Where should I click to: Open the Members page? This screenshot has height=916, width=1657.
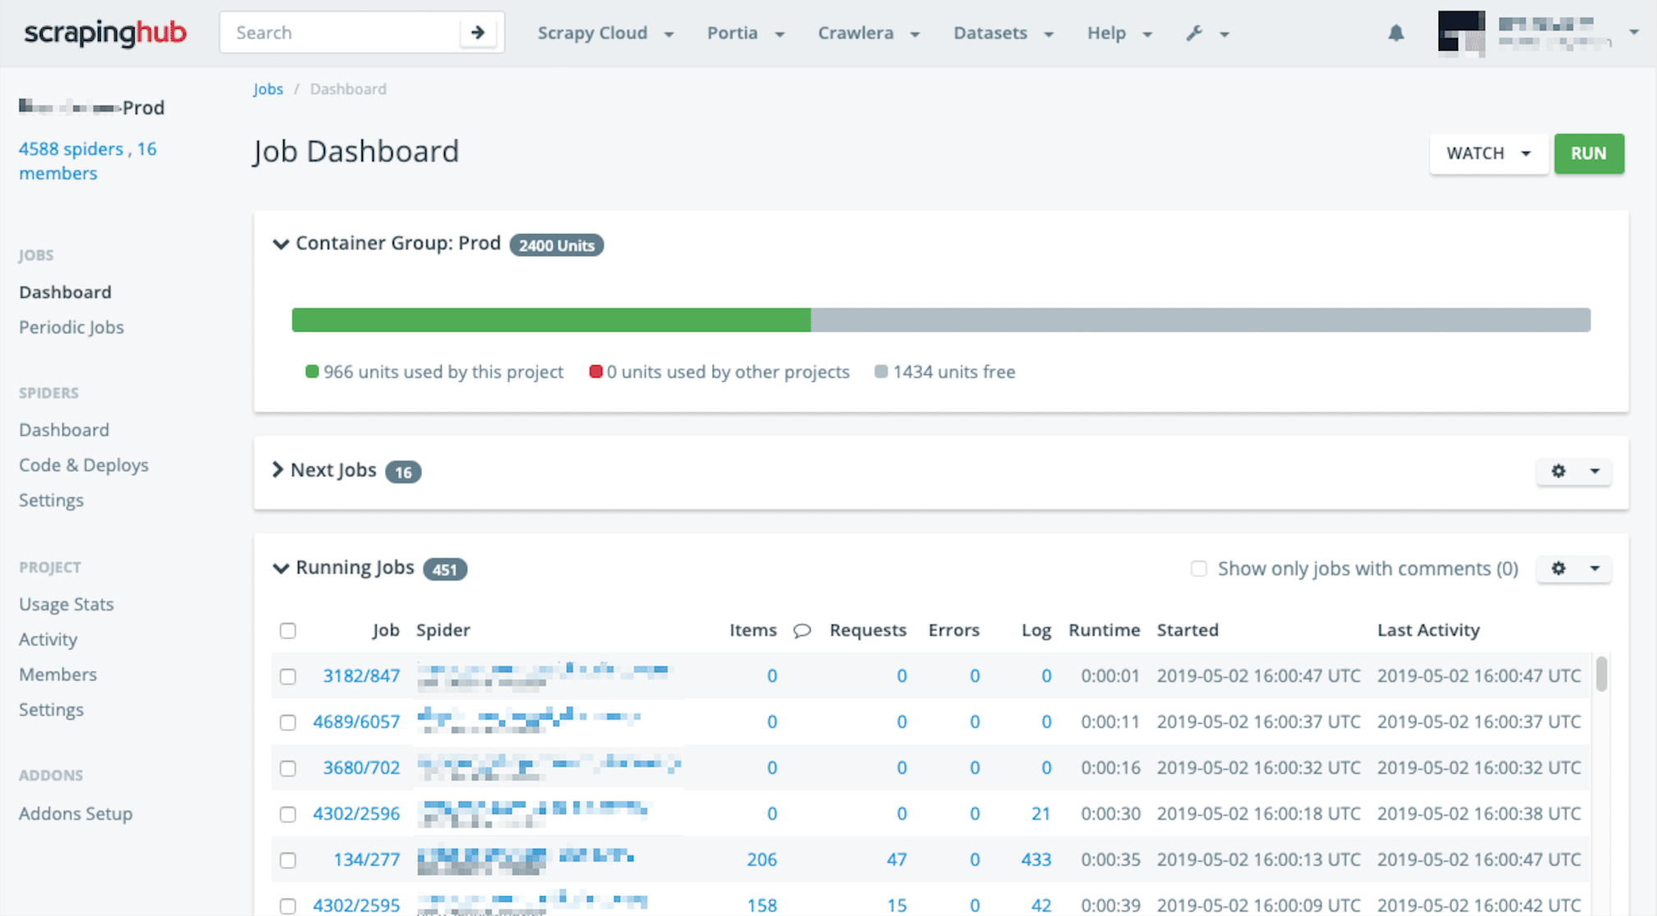(x=57, y=674)
